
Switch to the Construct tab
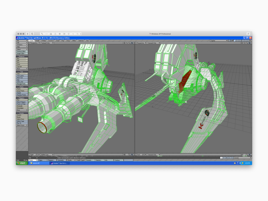(x=51, y=41)
